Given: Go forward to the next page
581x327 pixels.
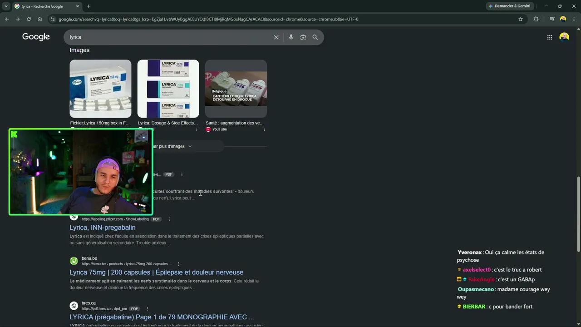Looking at the screenshot, I should (x=18, y=19).
